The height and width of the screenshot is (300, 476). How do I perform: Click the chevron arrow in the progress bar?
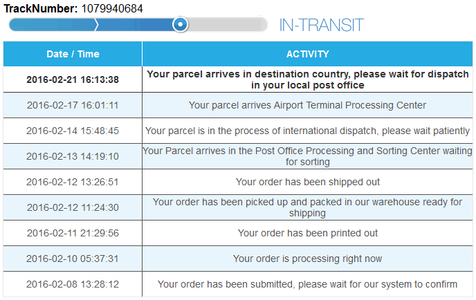point(97,25)
